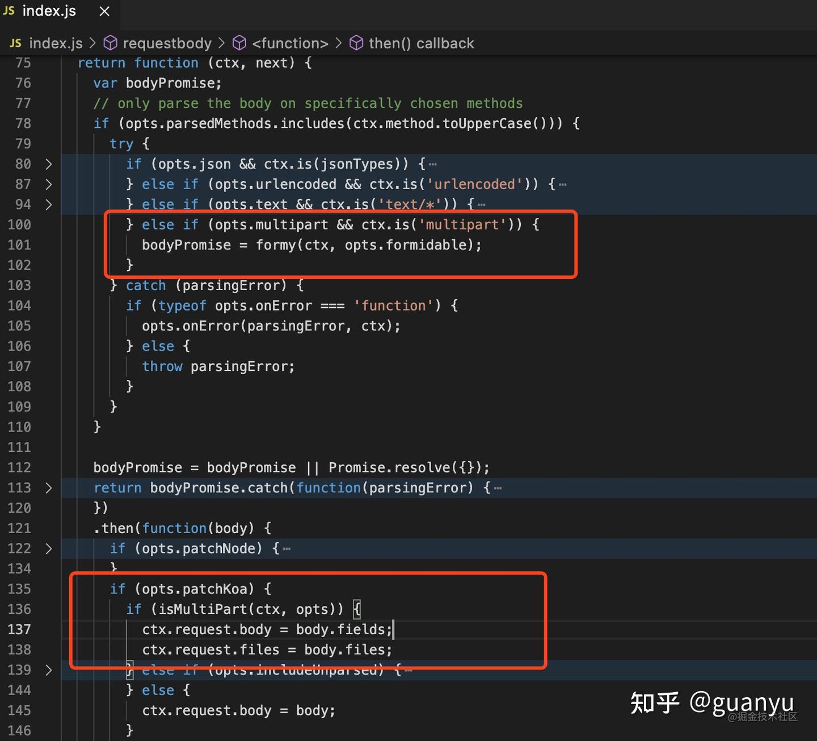817x741 pixels.
Task: Click var bodyPromise declaration on line 76
Action: point(158,83)
